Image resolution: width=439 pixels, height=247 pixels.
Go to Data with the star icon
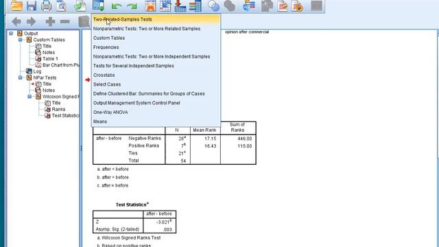pyautogui.click(x=150, y=5)
